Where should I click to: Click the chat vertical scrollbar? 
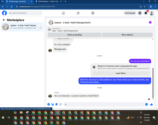153,83
